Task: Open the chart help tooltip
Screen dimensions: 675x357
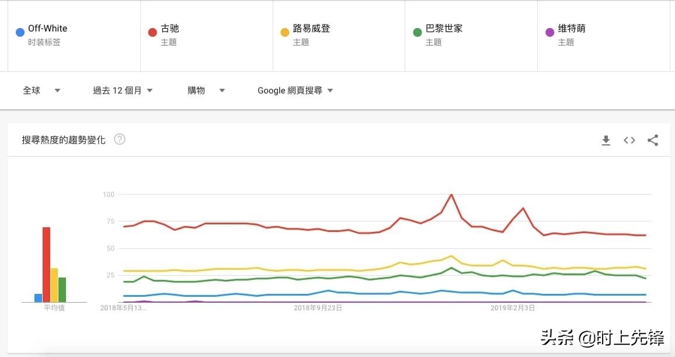Action: [x=119, y=139]
